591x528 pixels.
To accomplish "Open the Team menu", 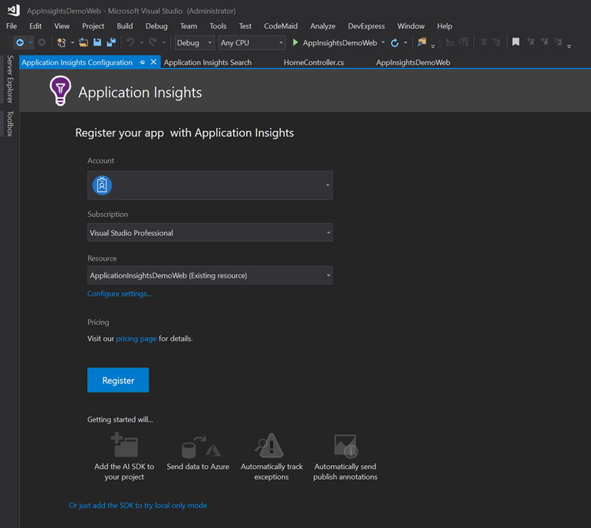I will (x=189, y=26).
